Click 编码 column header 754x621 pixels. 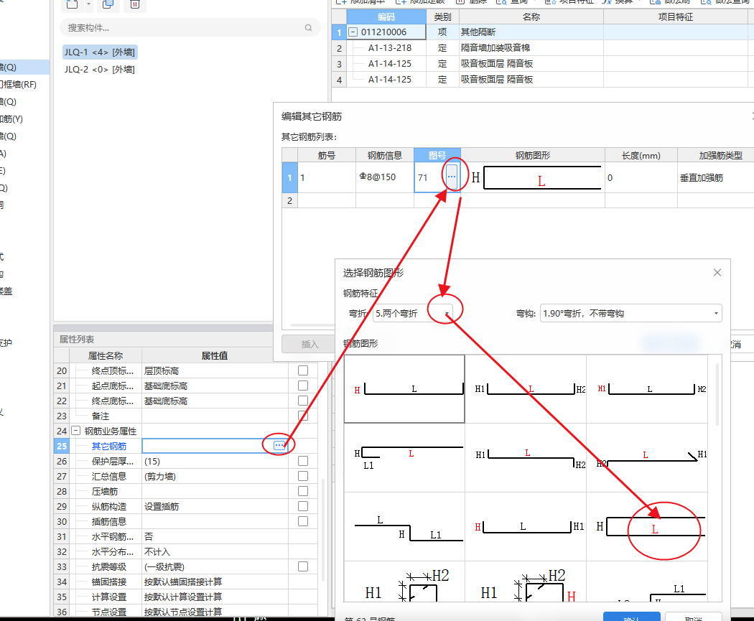coord(386,17)
